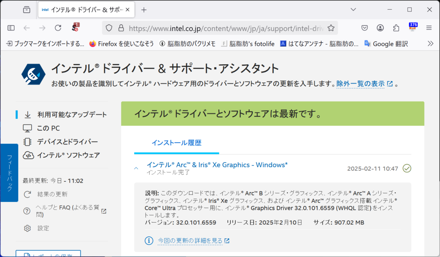Open the フィードバック side tab

[9, 173]
